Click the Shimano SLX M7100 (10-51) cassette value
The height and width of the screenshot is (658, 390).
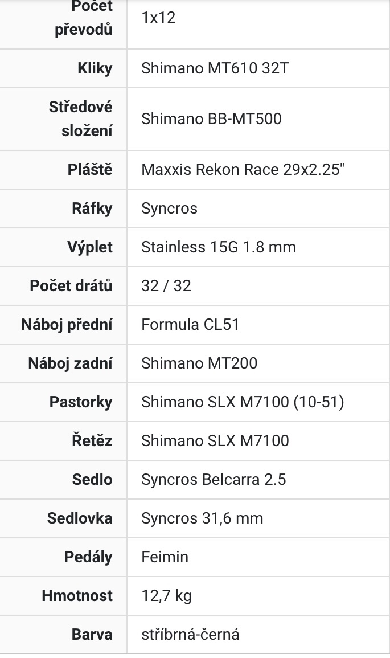coord(243,402)
